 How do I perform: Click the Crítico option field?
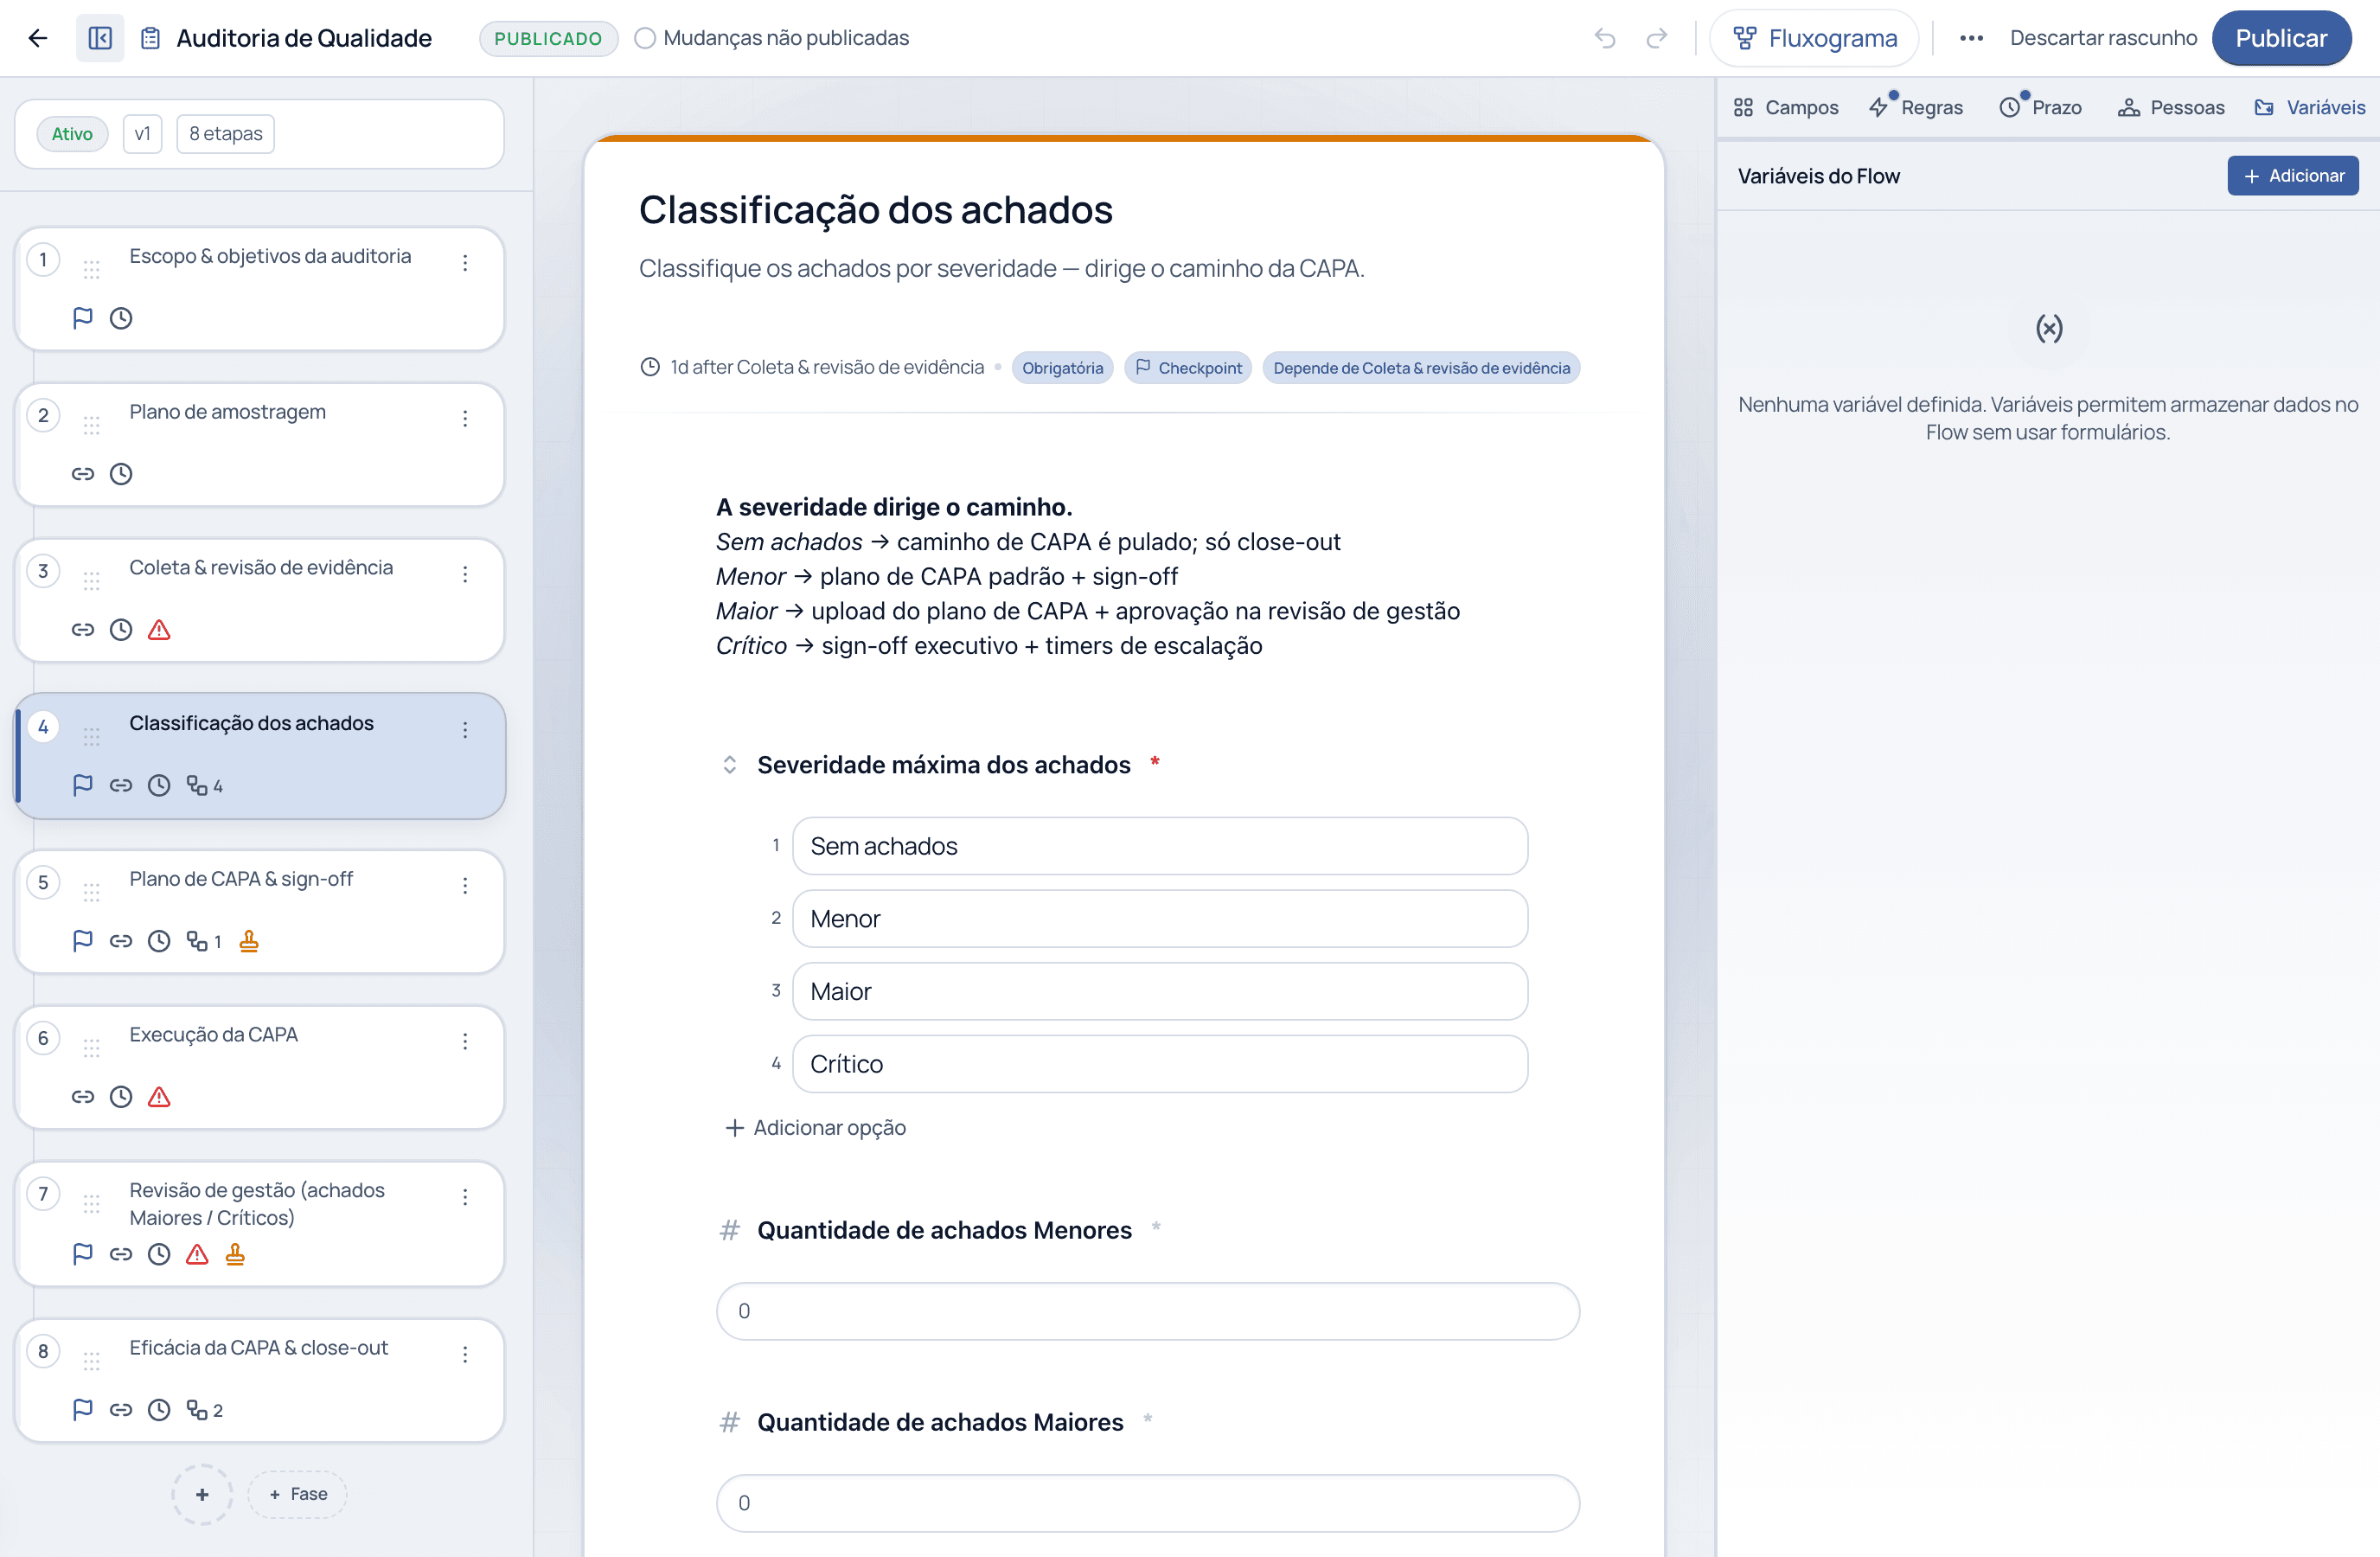1160,1064
